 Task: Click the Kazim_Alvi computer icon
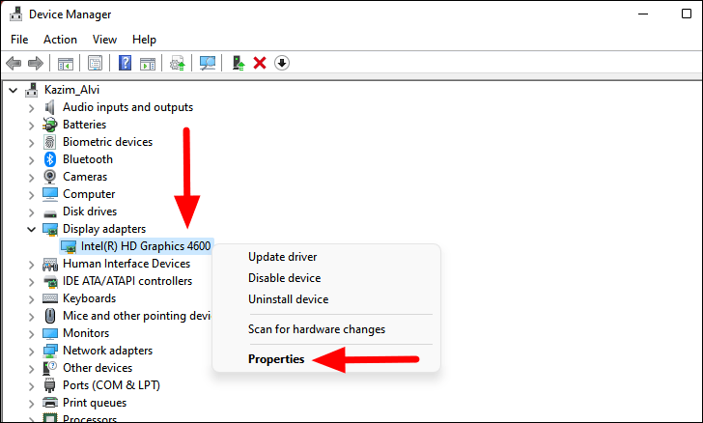[31, 90]
